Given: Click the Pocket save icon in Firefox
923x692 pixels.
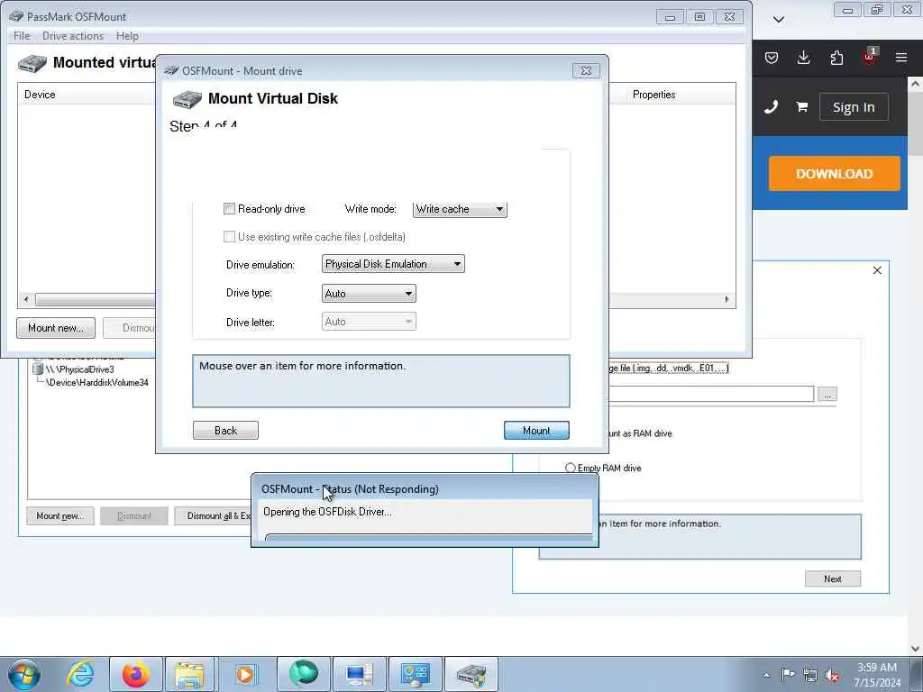Looking at the screenshot, I should pyautogui.click(x=772, y=58).
